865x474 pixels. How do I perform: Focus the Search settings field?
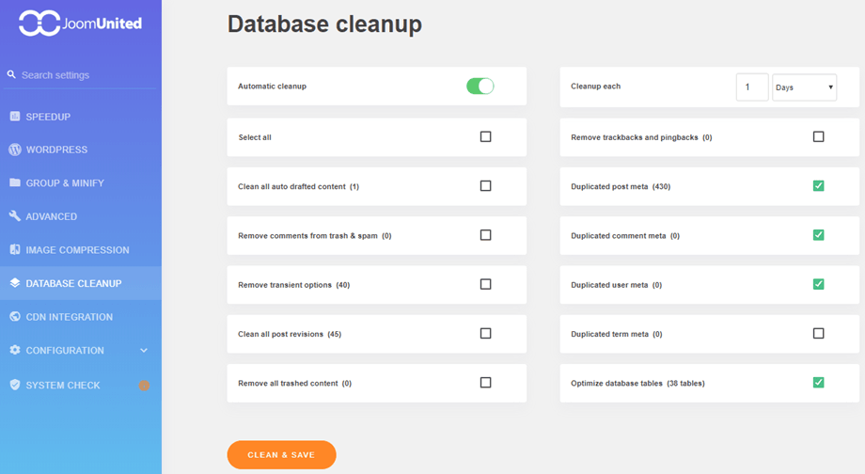85,75
